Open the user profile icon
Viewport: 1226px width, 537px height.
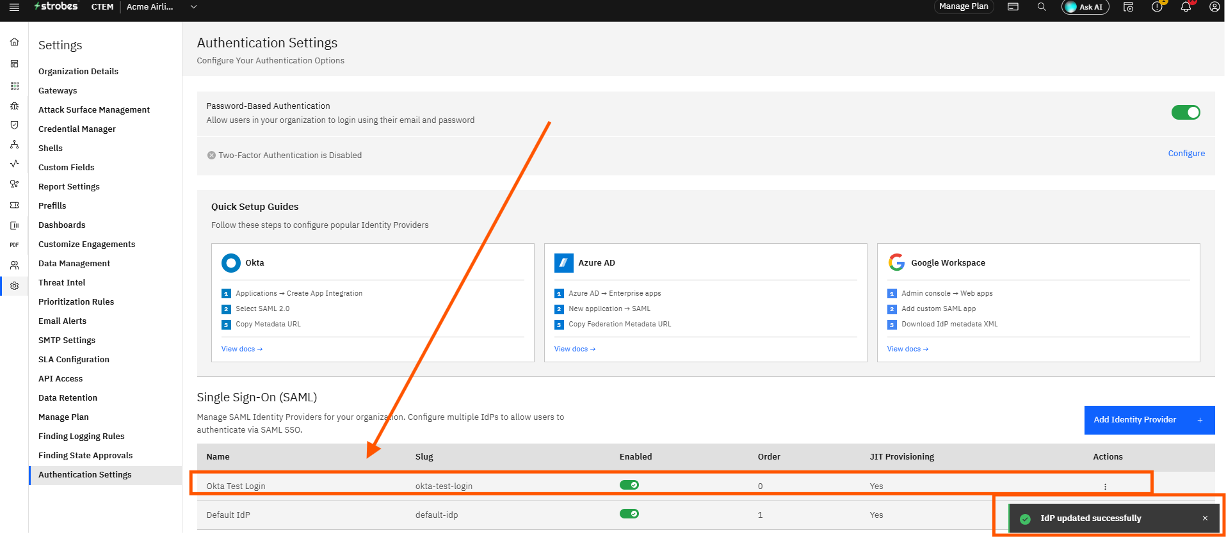[x=1214, y=7]
